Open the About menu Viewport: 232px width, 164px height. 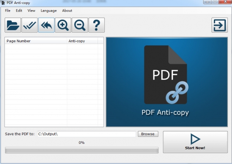point(67,10)
